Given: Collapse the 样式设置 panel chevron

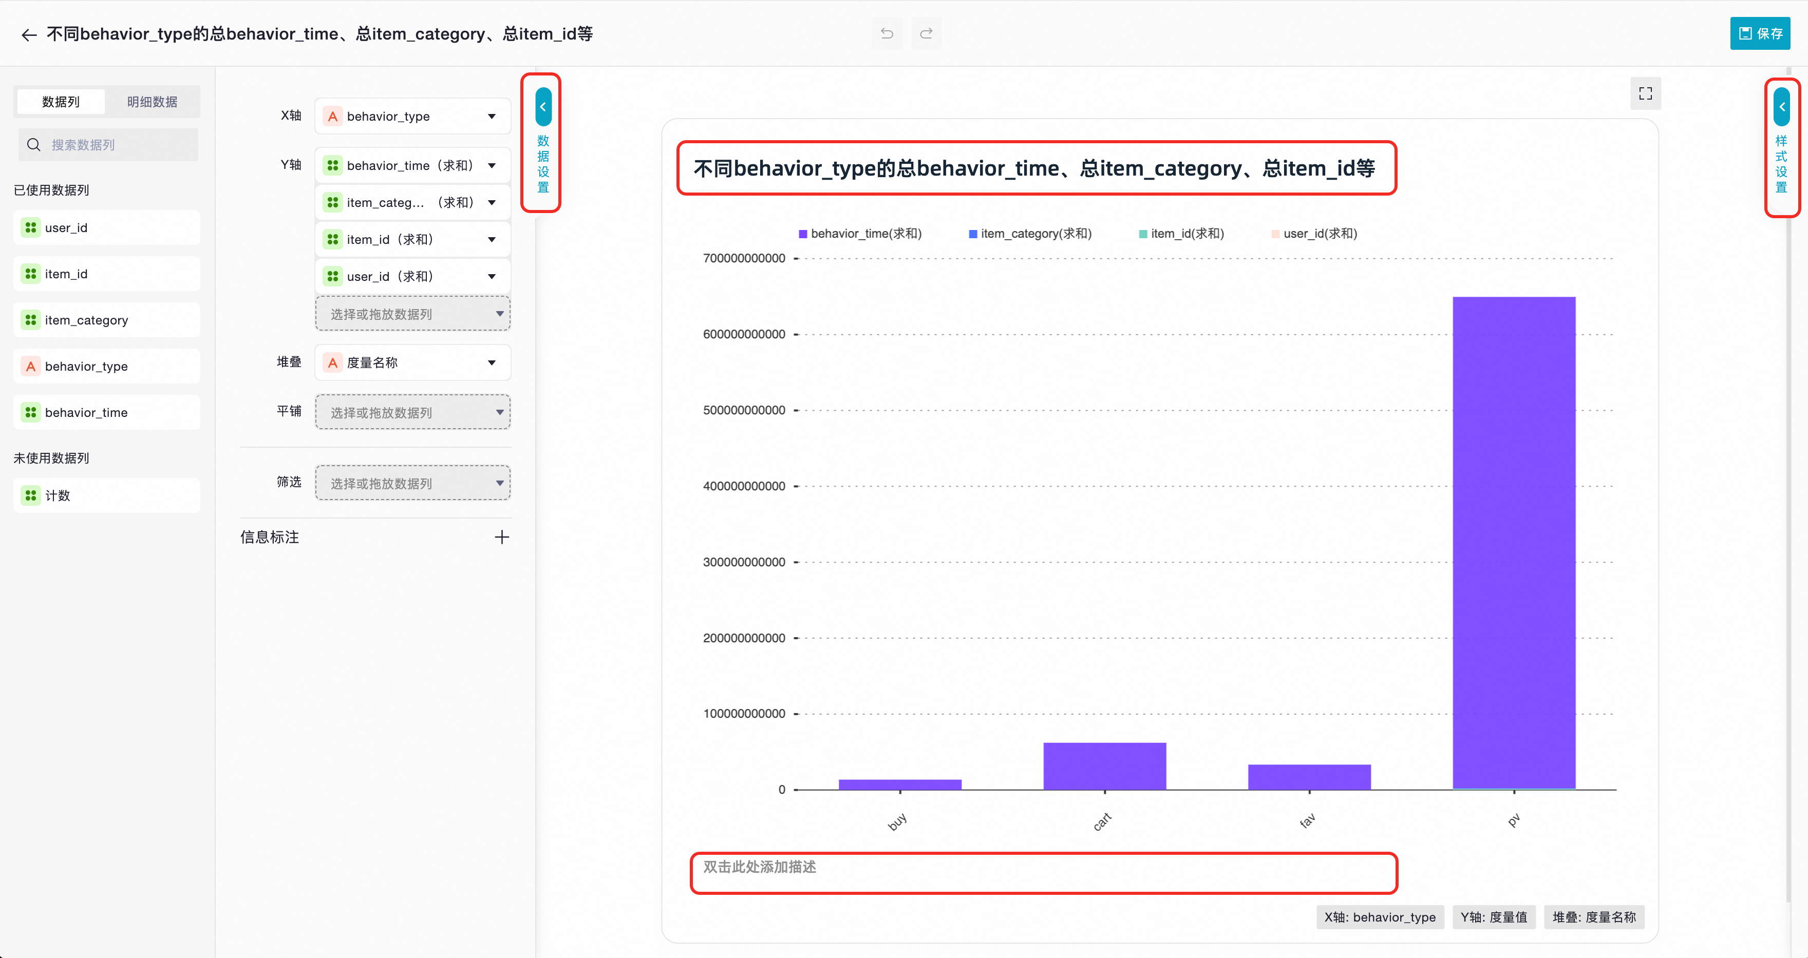Looking at the screenshot, I should click(x=1781, y=107).
